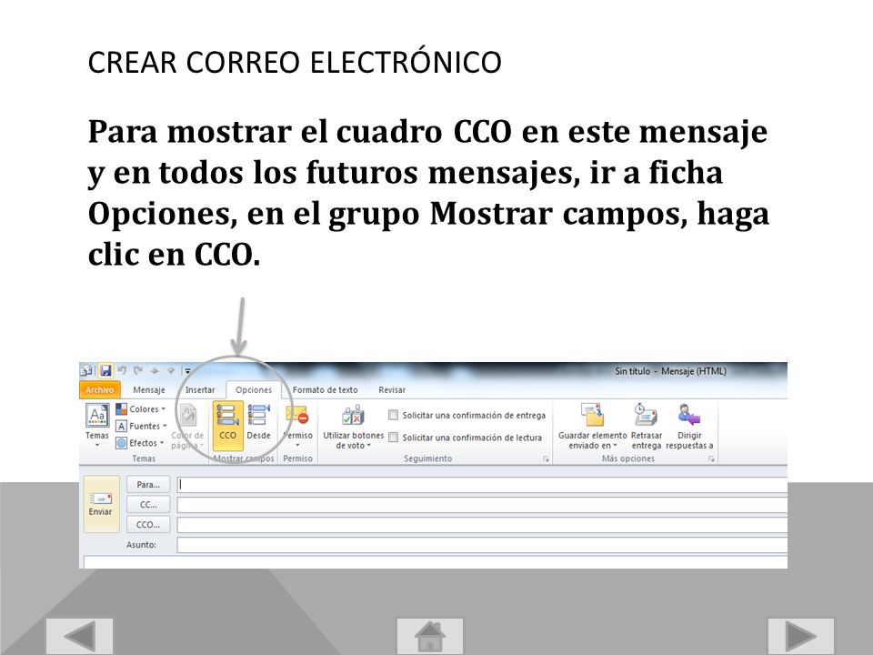Focus the Para recipients input field
Viewport: 873px width, 655px height.
coord(482,485)
